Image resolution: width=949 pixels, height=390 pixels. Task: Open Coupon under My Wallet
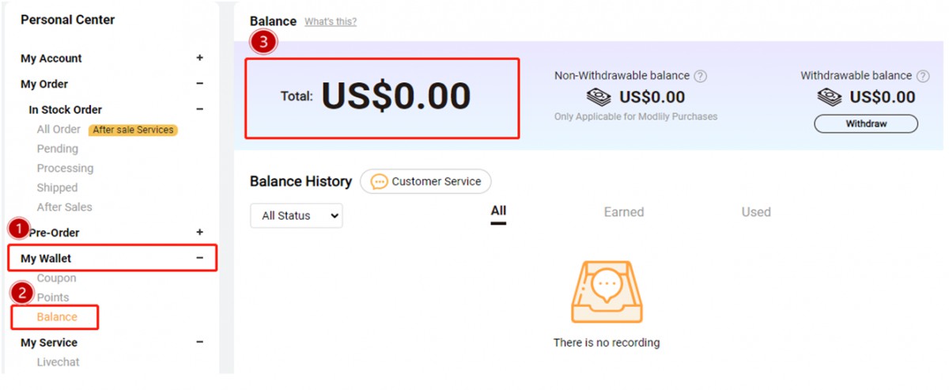[x=56, y=278]
